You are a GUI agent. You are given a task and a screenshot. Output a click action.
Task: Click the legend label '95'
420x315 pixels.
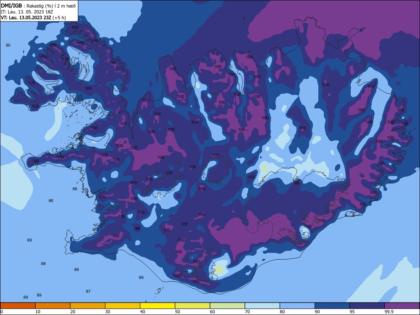click(352, 312)
